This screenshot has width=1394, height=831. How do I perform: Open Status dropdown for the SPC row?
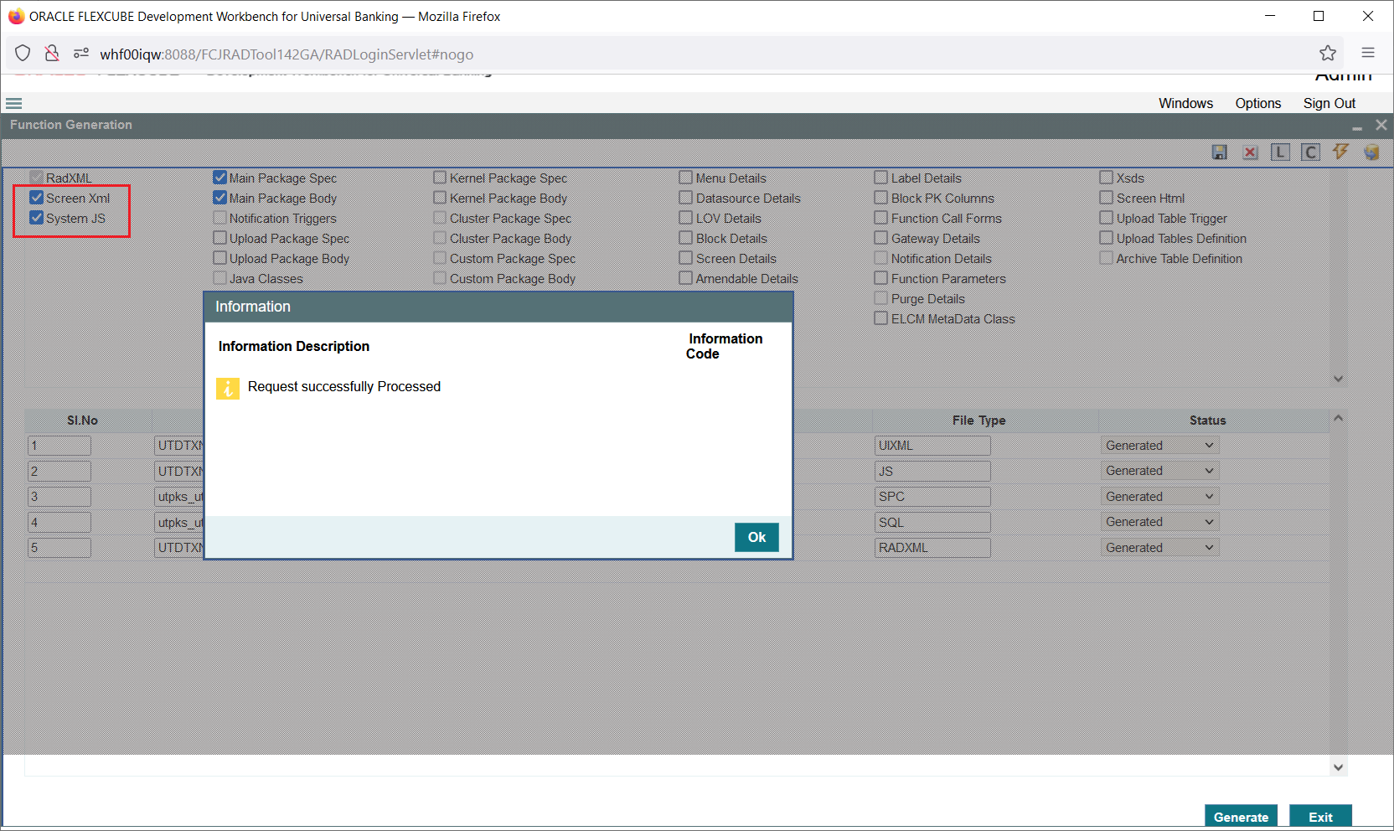(1160, 497)
